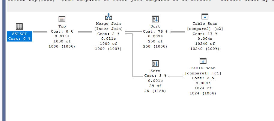This screenshot has width=274, height=121.
Task: Click '10240 (100%)' under compare2 scan
Action: (x=205, y=49)
